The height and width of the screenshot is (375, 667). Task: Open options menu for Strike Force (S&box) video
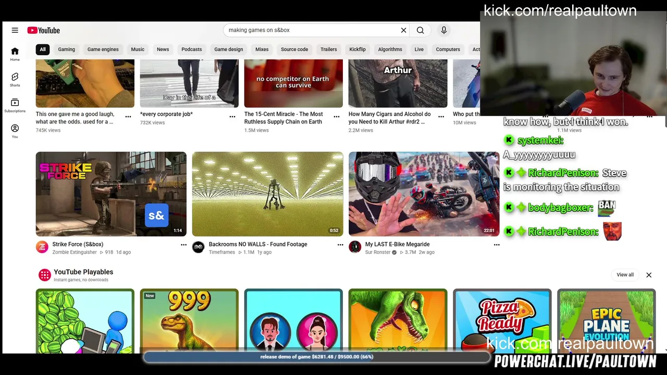pyautogui.click(x=183, y=245)
